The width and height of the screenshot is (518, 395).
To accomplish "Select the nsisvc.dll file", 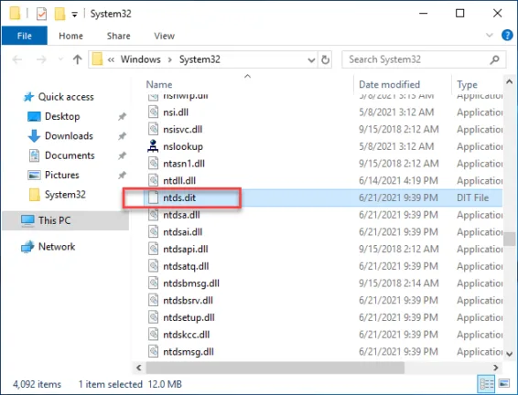I will click(182, 129).
